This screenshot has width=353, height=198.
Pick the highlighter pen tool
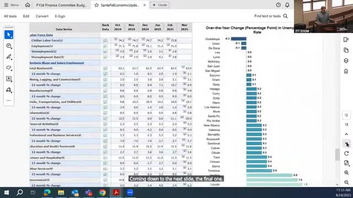point(9,57)
